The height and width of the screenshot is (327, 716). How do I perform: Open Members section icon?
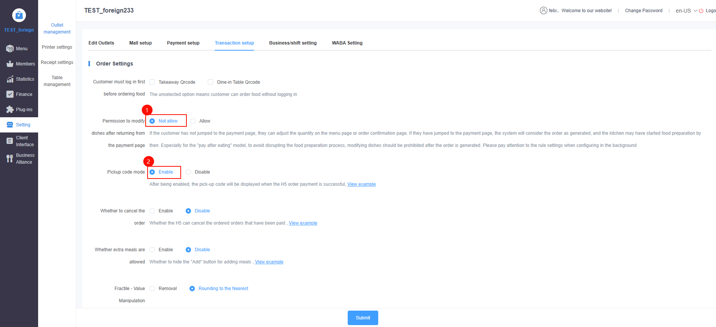(10, 64)
